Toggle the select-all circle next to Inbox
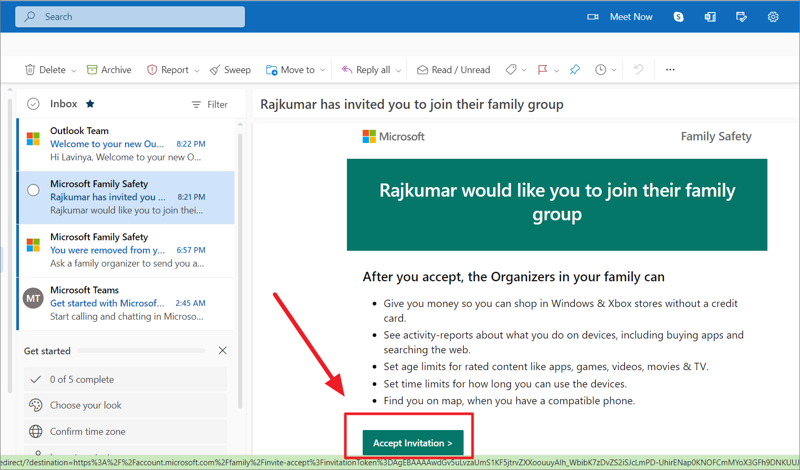The width and height of the screenshot is (800, 470). (33, 104)
